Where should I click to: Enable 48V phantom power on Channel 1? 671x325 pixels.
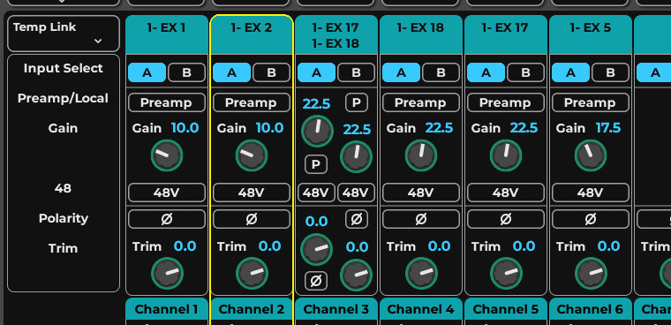pyautogui.click(x=167, y=193)
